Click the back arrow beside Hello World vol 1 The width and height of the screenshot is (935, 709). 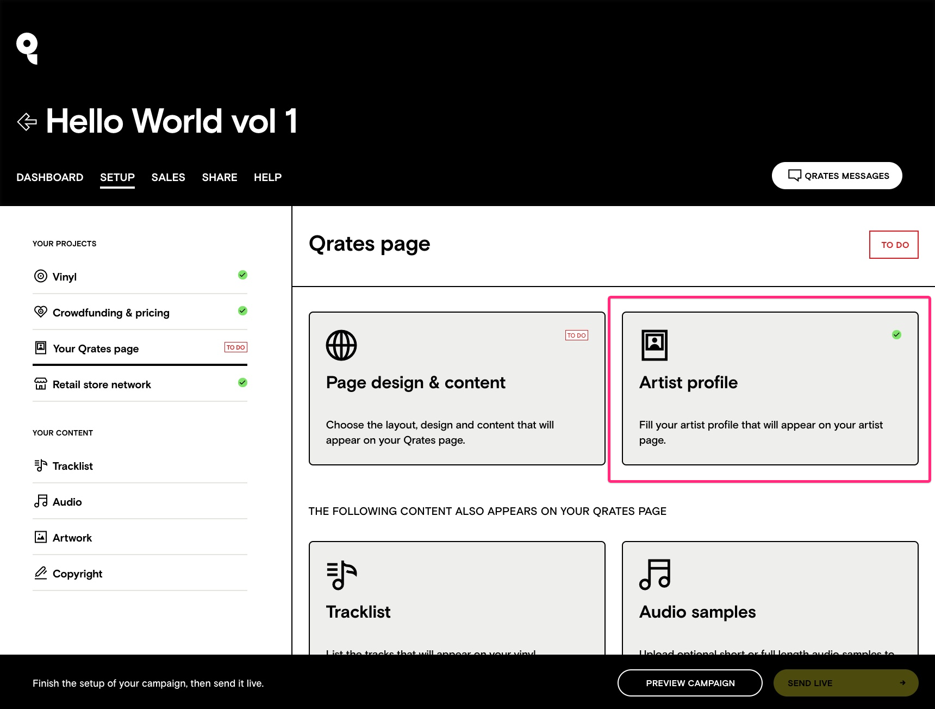27,122
